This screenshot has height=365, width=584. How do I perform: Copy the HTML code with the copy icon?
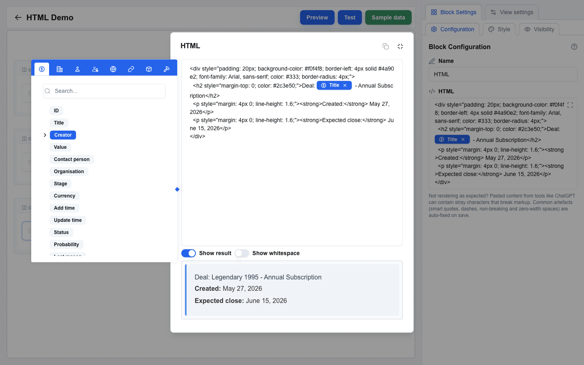(x=386, y=46)
